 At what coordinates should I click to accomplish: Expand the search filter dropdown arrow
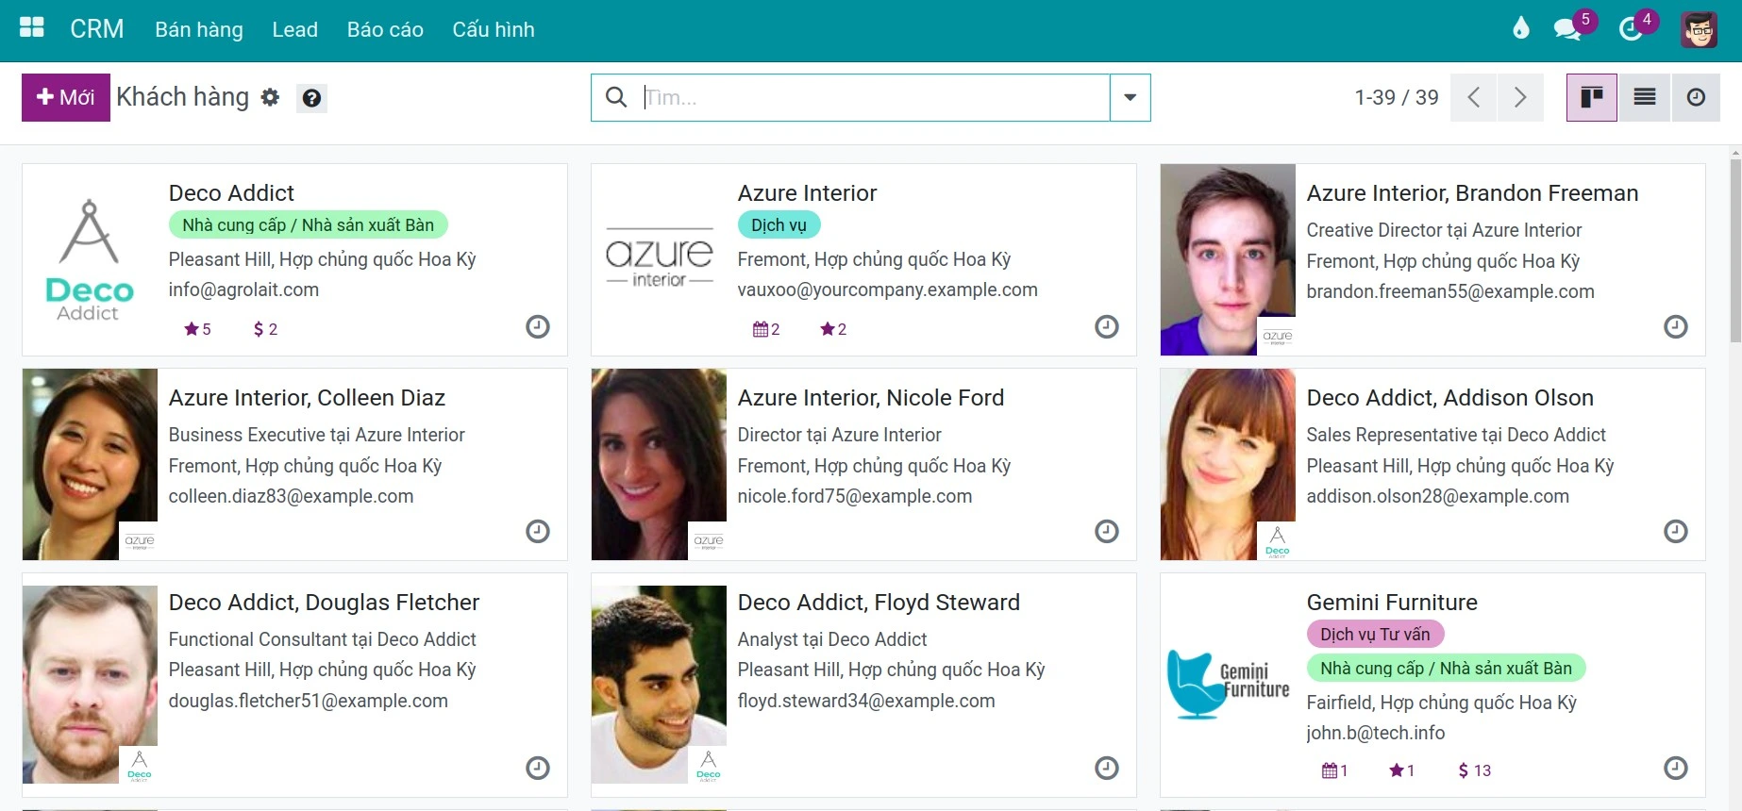pos(1130,97)
